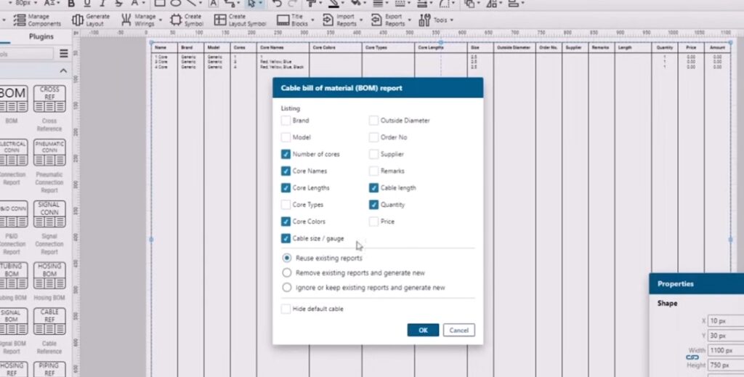The height and width of the screenshot is (377, 744).
Task: Open the Signal Connection Report plugin
Action: (49, 214)
